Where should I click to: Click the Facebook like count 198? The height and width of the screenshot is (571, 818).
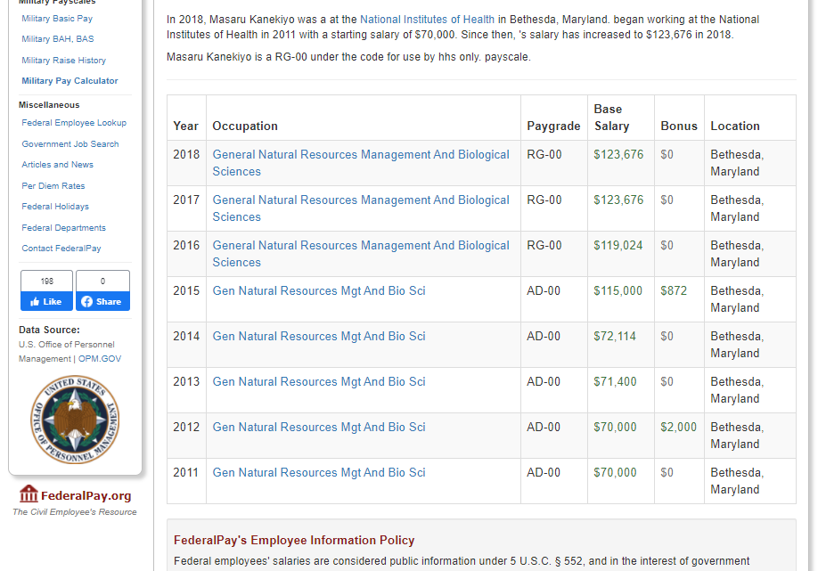point(46,281)
